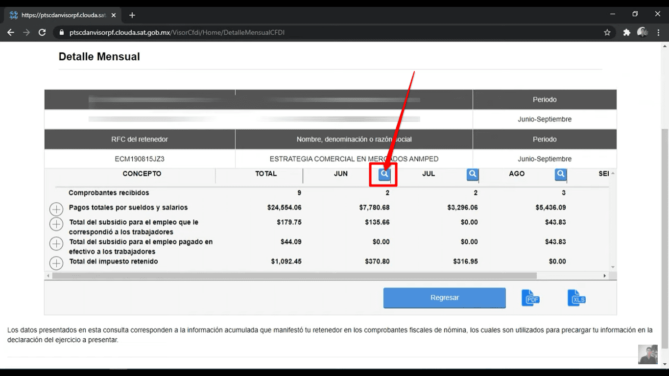View site padlock information
The height and width of the screenshot is (376, 669).
[x=62, y=33]
